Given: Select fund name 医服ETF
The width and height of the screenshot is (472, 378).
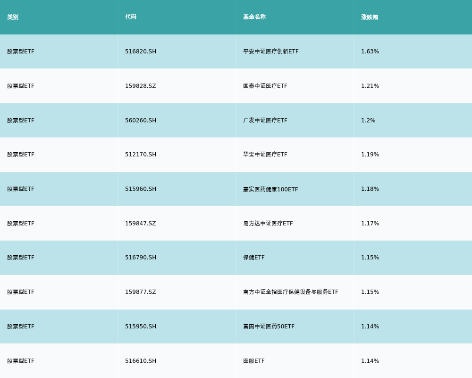Looking at the screenshot, I should (x=254, y=361).
